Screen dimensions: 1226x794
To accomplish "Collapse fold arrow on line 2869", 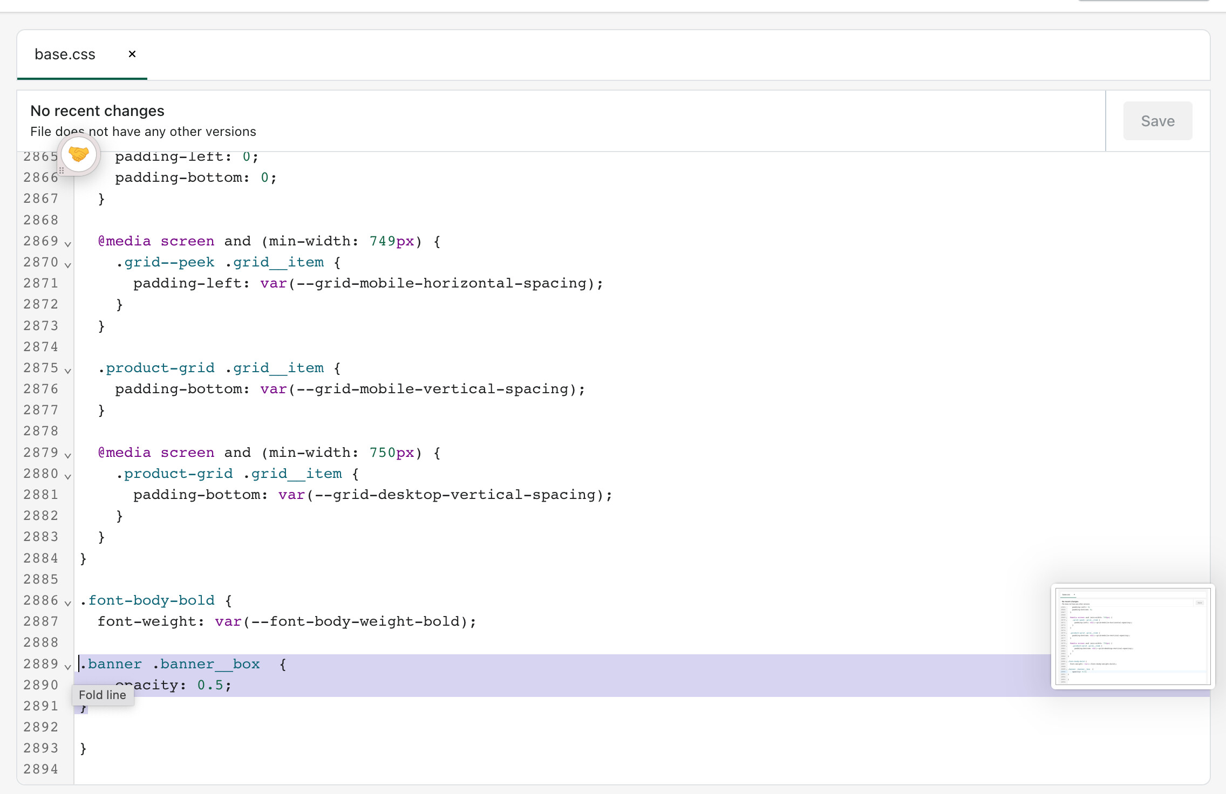I will coord(68,244).
